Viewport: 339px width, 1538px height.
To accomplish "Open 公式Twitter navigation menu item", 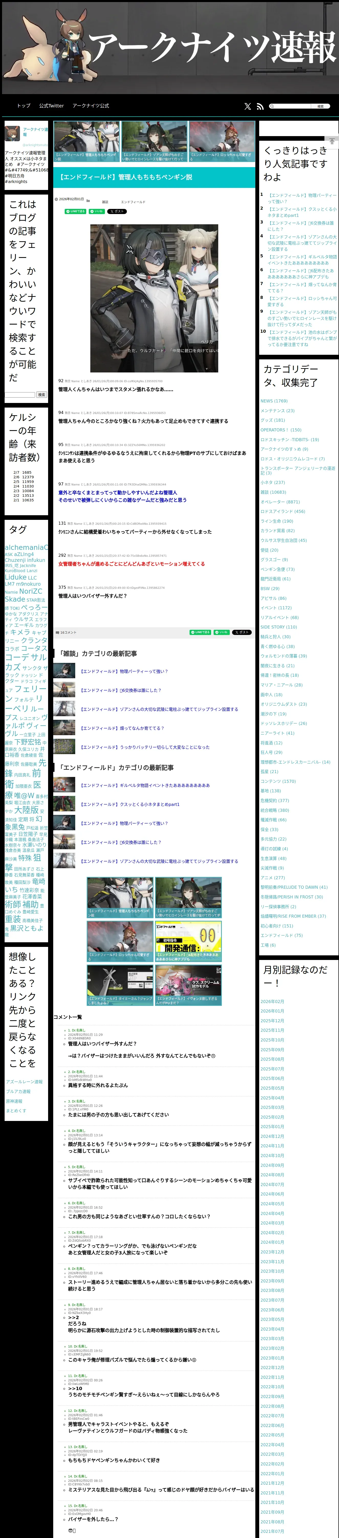I will [x=51, y=106].
